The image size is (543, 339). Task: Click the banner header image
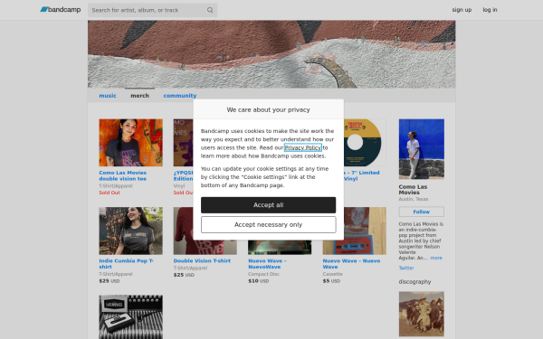[x=271, y=54]
